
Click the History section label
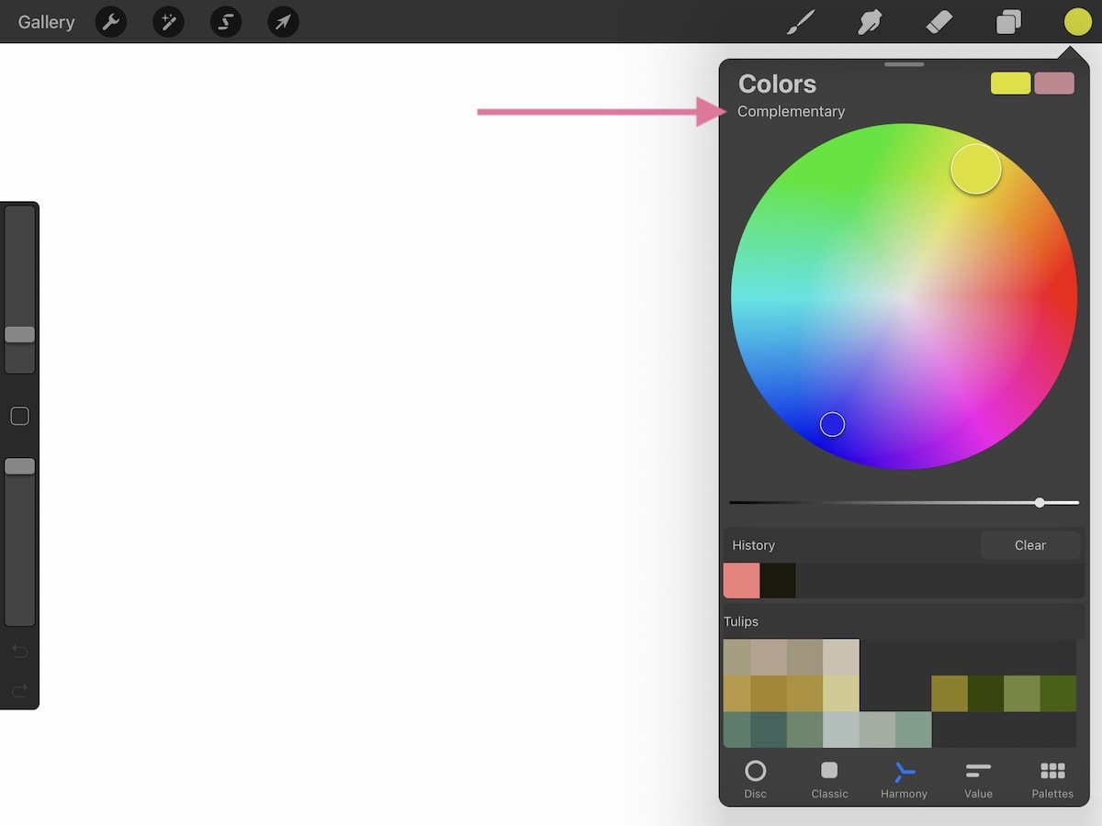tap(753, 545)
